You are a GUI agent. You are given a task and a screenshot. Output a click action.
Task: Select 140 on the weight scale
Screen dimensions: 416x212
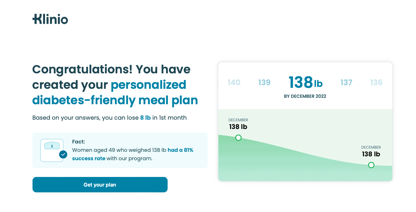coord(234,83)
